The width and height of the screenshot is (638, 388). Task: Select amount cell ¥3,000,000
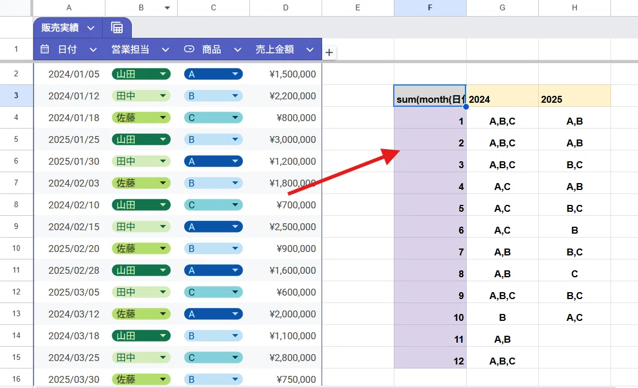pyautogui.click(x=285, y=139)
